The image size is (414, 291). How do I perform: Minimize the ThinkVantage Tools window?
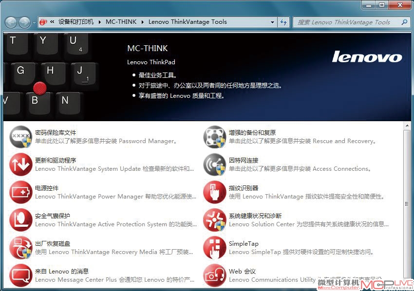pos(369,5)
